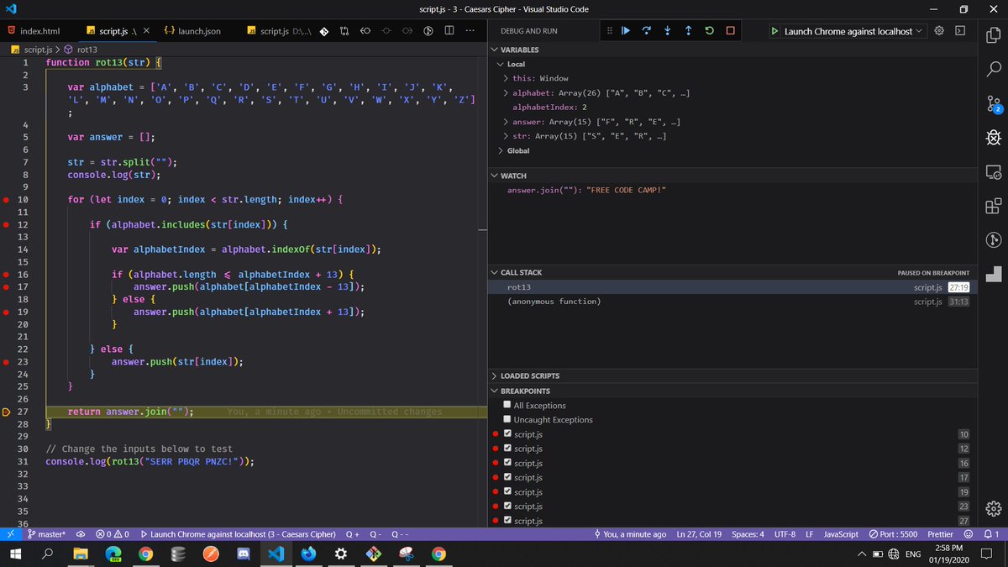
Task: Disable the script.js breakpoint on line 10
Action: tap(507, 434)
